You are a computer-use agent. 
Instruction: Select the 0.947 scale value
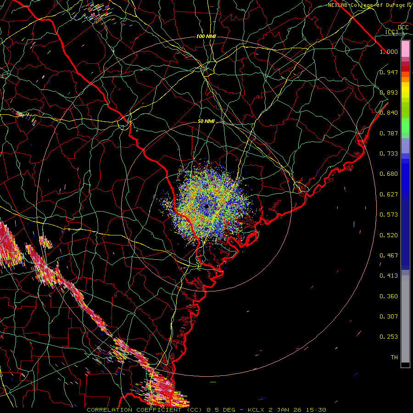pyautogui.click(x=389, y=72)
